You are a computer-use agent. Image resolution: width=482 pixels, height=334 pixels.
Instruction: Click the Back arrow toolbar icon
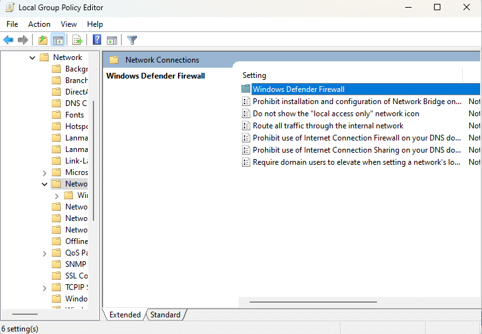(x=8, y=40)
